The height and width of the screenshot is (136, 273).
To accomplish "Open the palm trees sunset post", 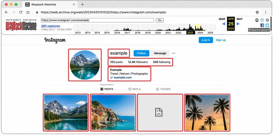I will click(207, 113).
